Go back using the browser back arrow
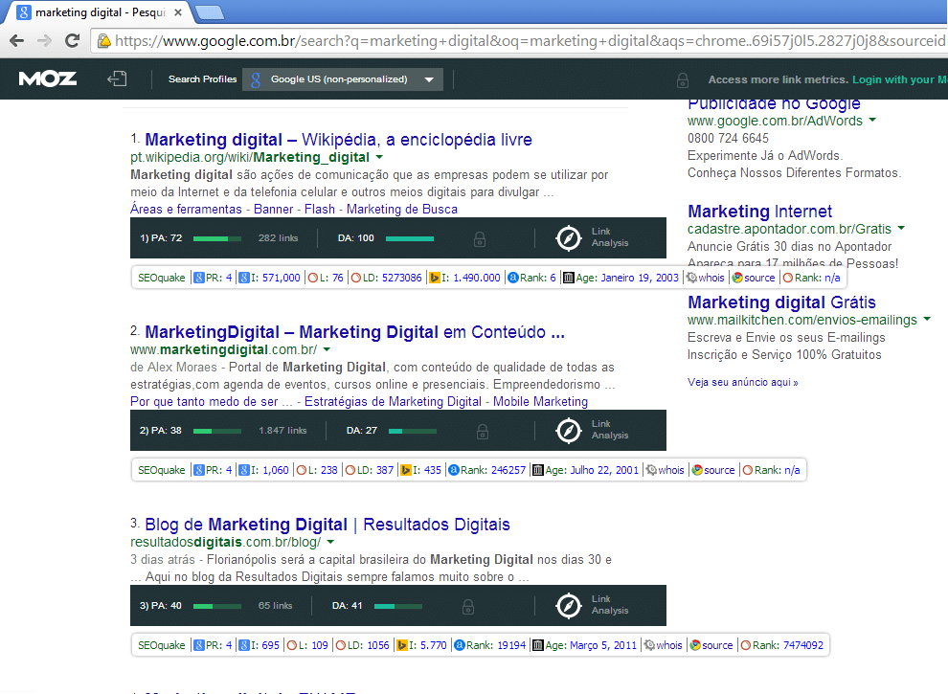This screenshot has width=948, height=694. pos(17,40)
